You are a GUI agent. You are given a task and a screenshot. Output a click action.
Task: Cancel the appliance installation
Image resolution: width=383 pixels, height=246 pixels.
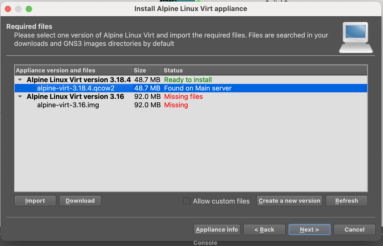pos(354,229)
